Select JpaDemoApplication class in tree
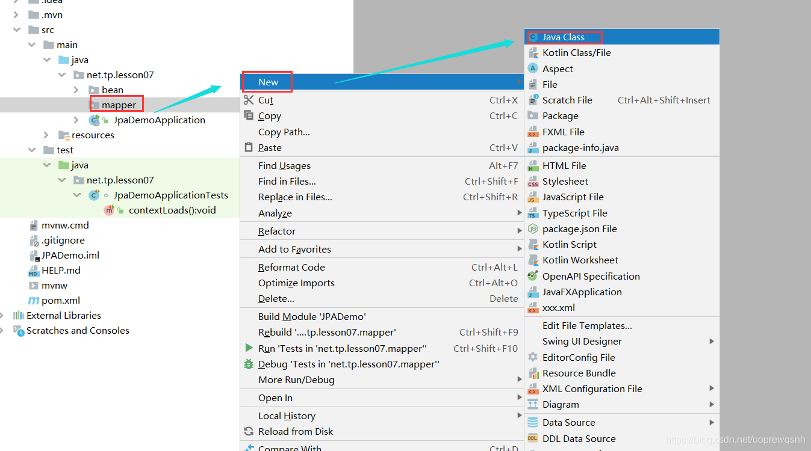The height and width of the screenshot is (451, 811). pos(159,120)
